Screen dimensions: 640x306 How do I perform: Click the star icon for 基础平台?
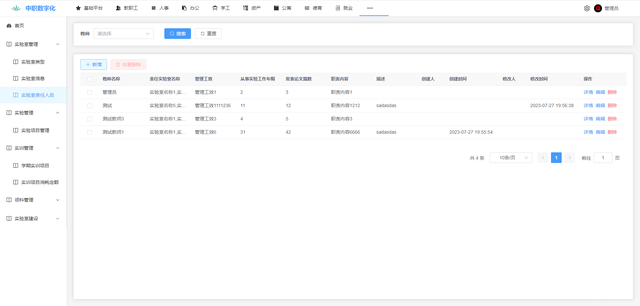click(78, 8)
